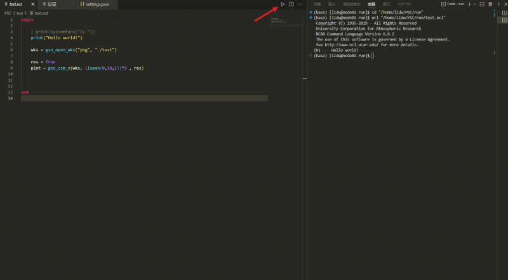Viewport: 508px width, 280px height.
Task: Click the 'Code - run' terminal label
Action: click(x=453, y=4)
